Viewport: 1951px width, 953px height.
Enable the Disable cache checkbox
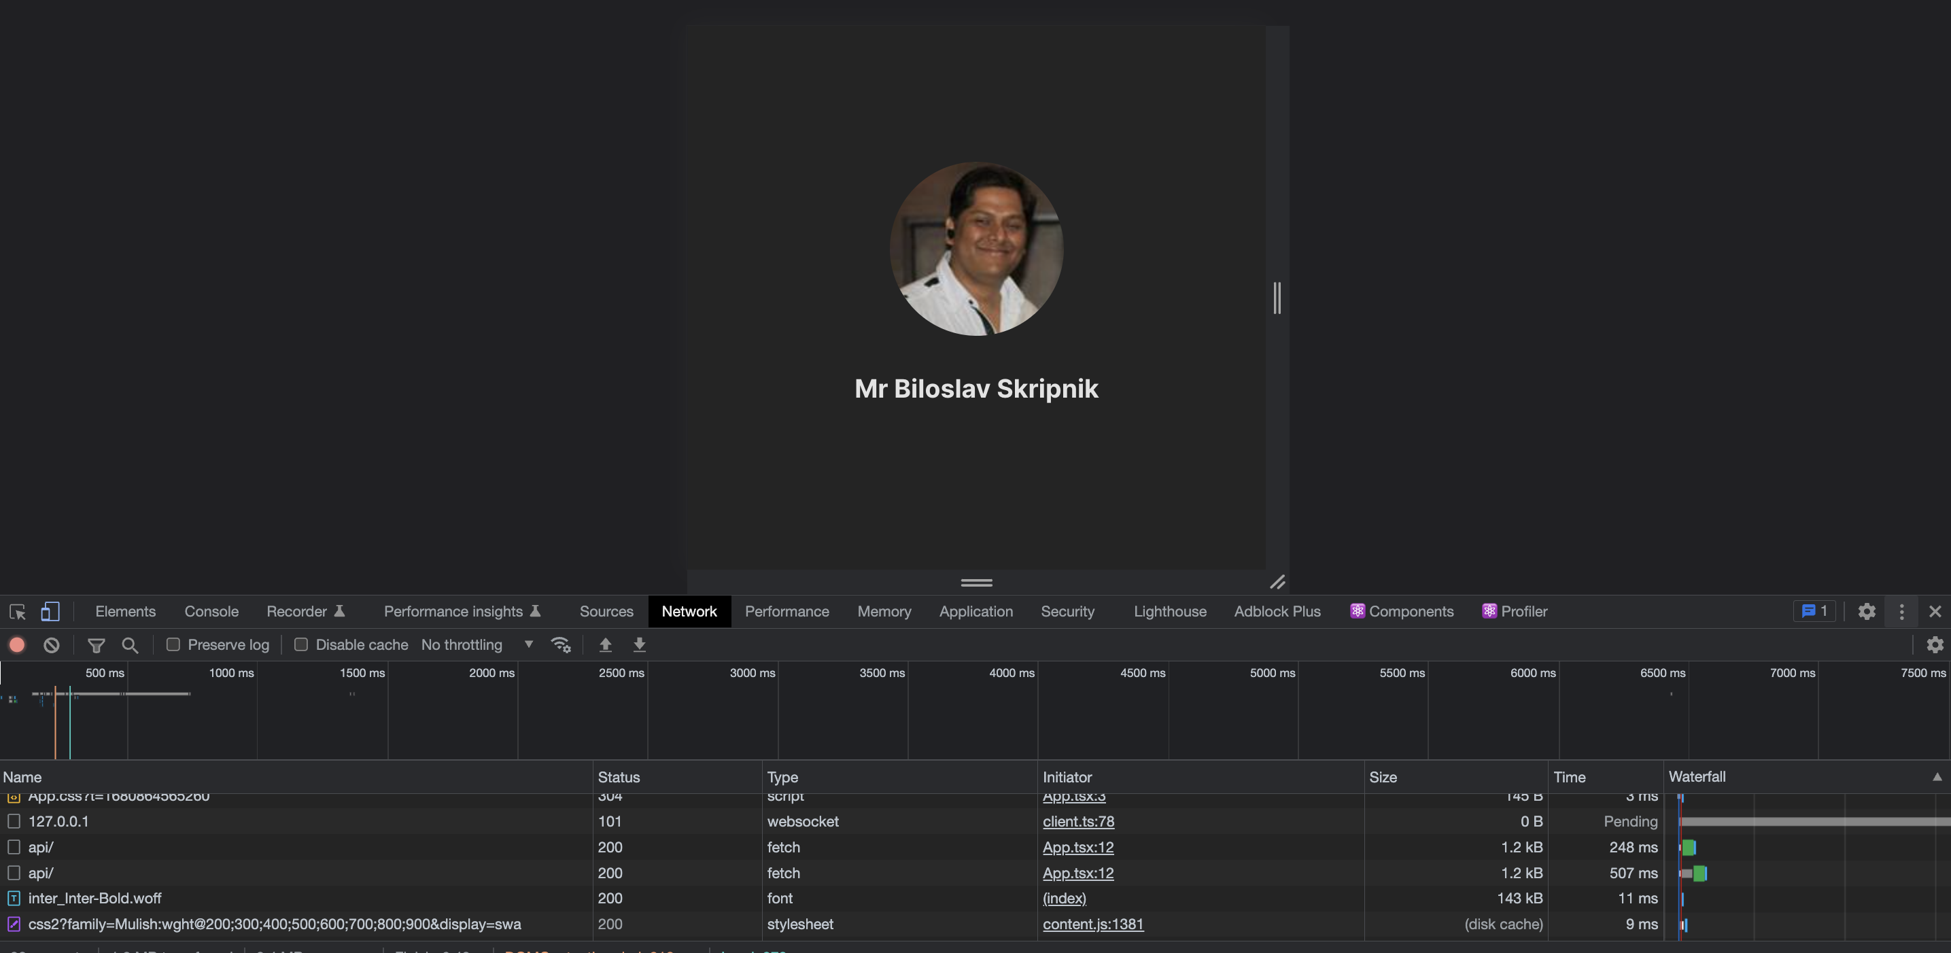pos(300,644)
